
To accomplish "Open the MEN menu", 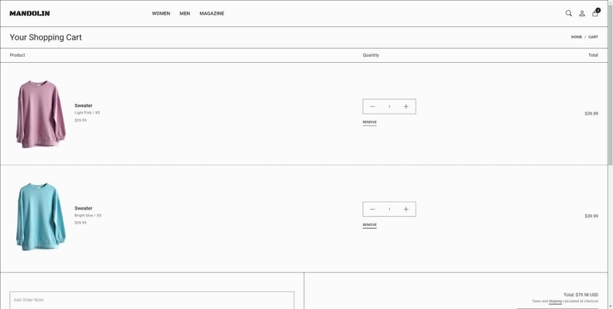I will click(x=185, y=13).
